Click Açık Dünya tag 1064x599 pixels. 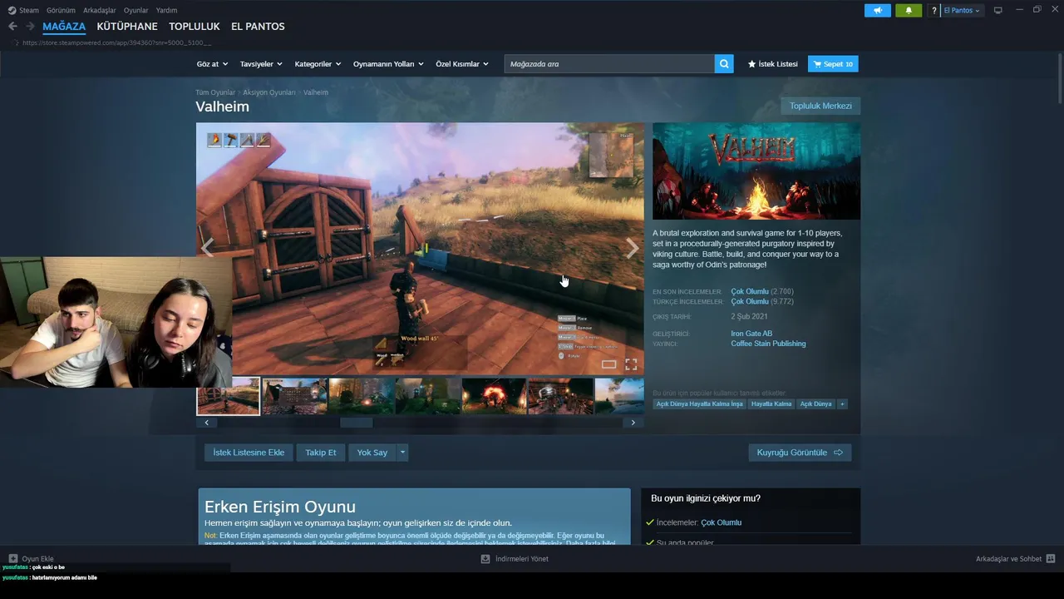pyautogui.click(x=815, y=404)
